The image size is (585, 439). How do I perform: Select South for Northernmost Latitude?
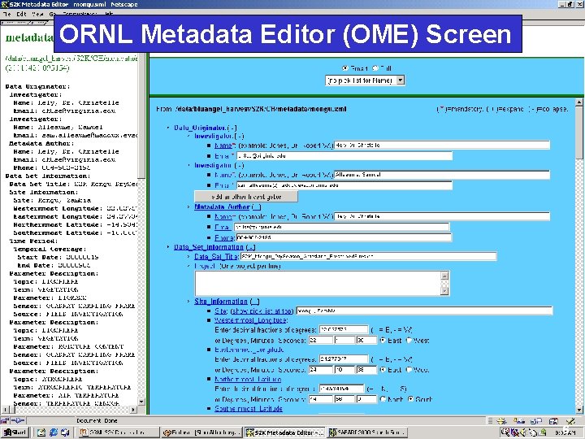[411, 399]
